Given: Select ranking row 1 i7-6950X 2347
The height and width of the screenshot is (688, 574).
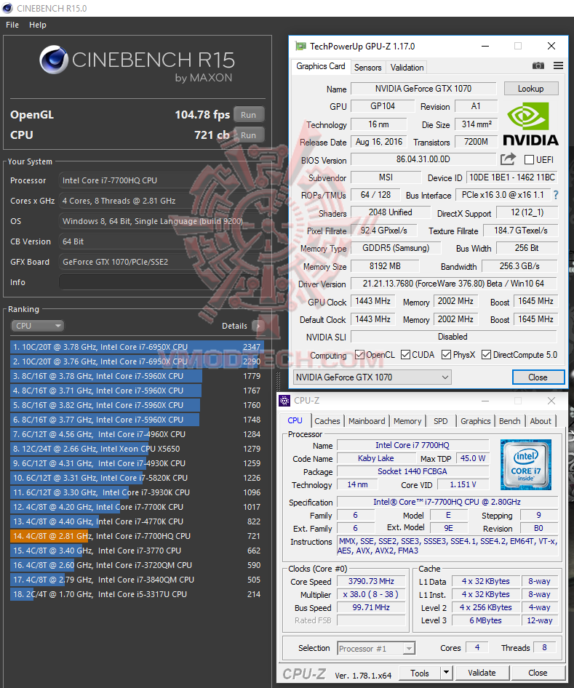Looking at the screenshot, I should pos(137,347).
